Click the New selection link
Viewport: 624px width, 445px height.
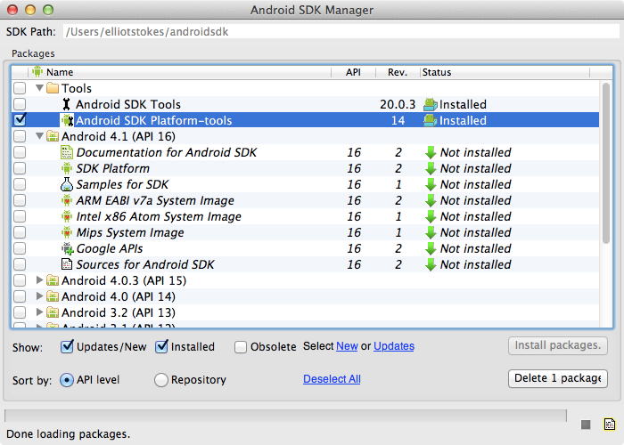(x=347, y=346)
